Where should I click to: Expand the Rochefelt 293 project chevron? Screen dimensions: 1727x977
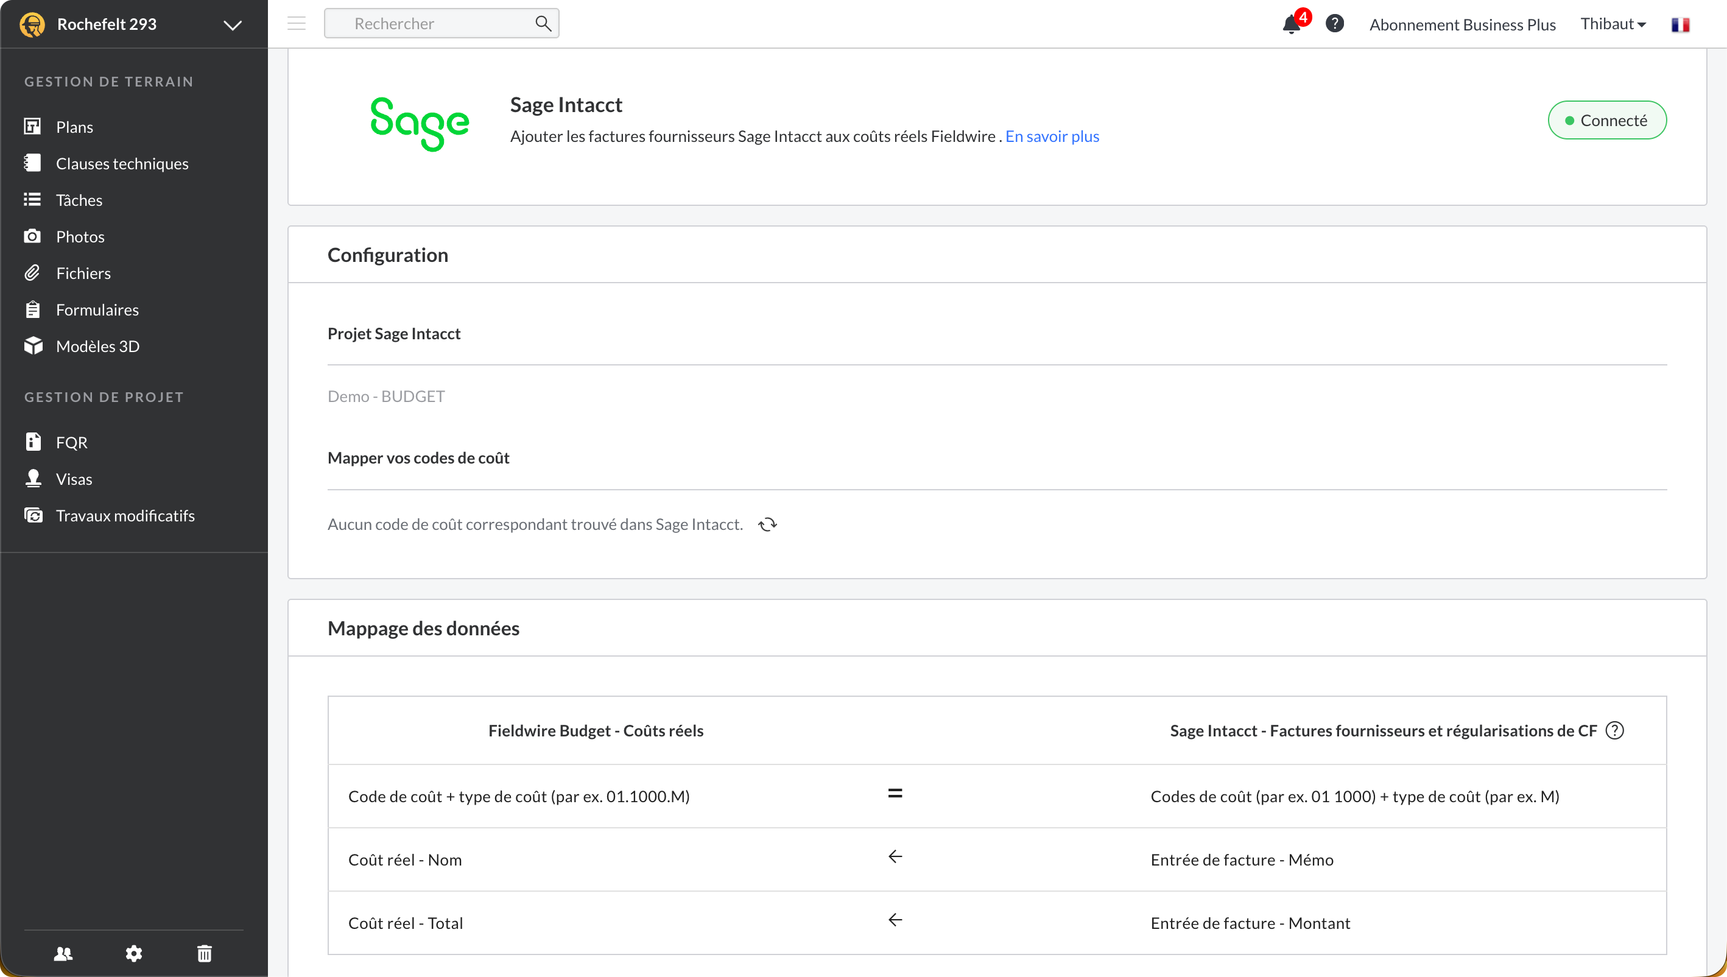[x=233, y=25]
